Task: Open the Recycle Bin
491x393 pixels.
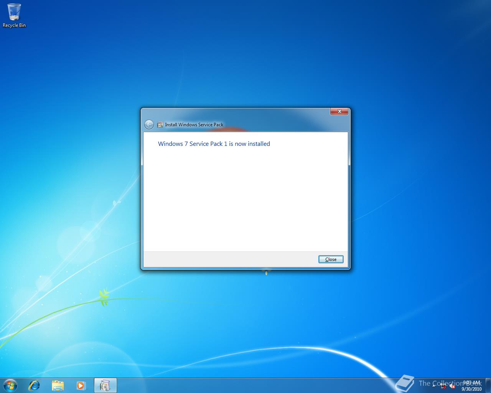Action: [14, 12]
